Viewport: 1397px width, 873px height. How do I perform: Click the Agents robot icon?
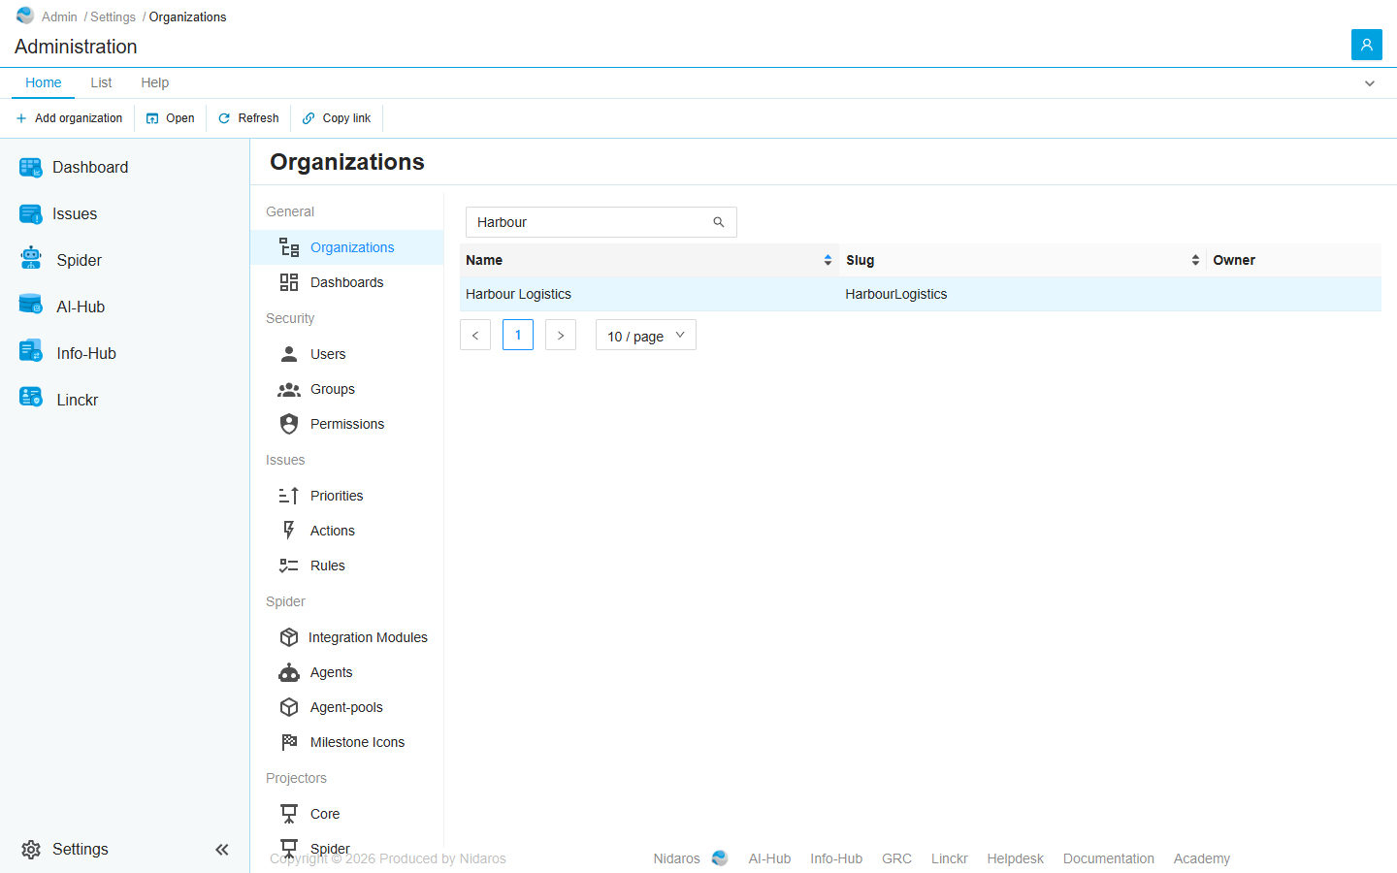point(289,672)
